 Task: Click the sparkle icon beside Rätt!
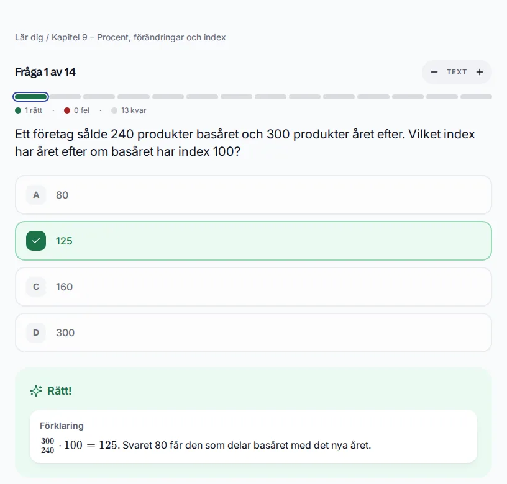coord(36,391)
